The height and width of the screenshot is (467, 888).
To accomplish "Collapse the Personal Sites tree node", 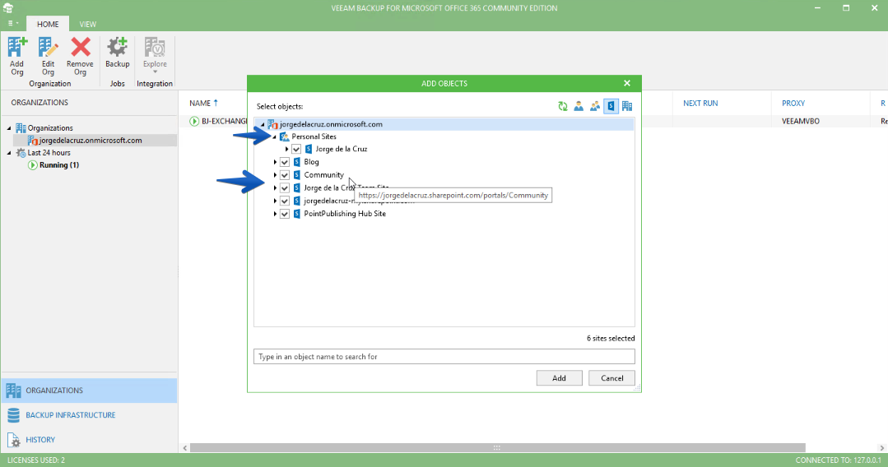I will click(x=275, y=137).
